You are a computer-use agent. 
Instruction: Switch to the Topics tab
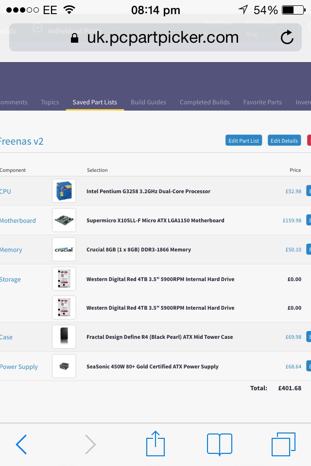(50, 102)
